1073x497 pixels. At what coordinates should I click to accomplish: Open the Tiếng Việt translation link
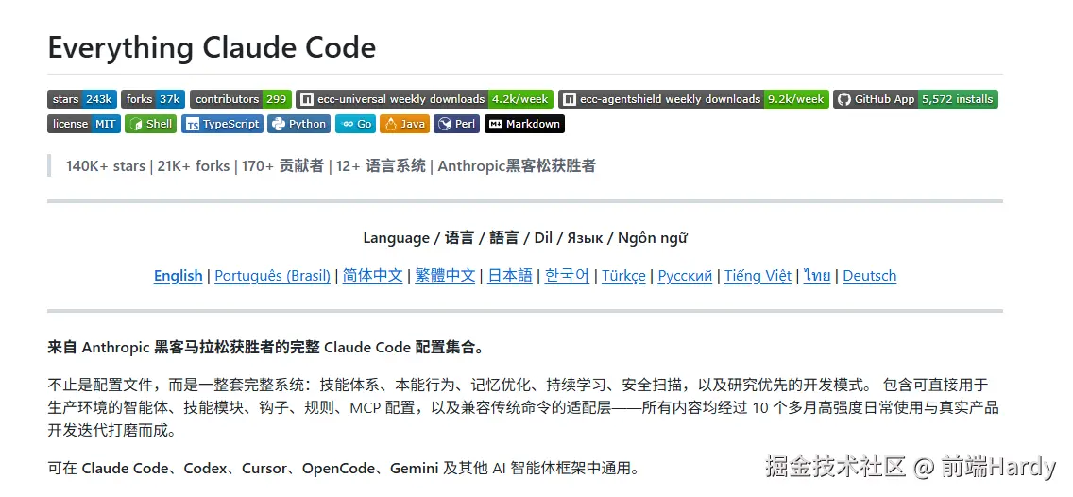point(758,276)
